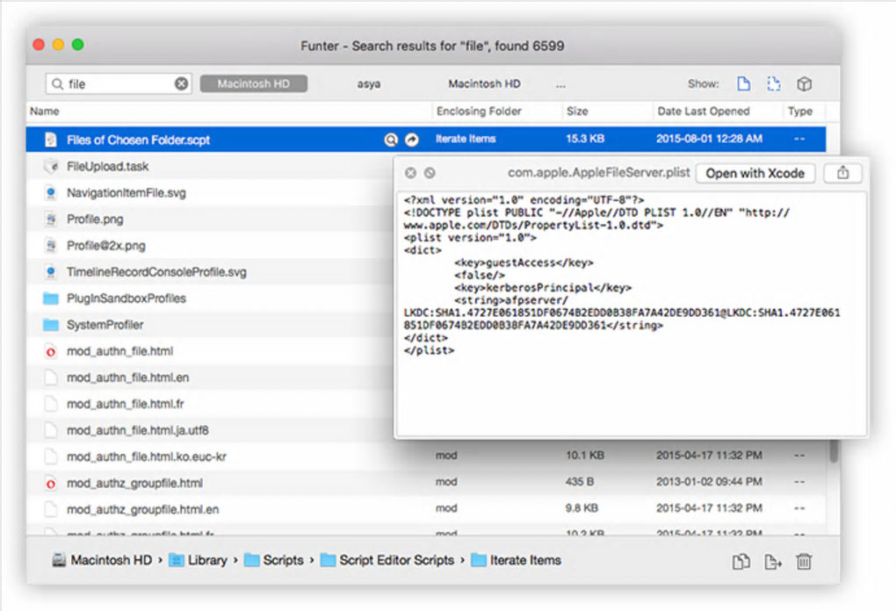Click the trash icon to delete
Image resolution: width=896 pixels, height=611 pixels.
tap(804, 562)
